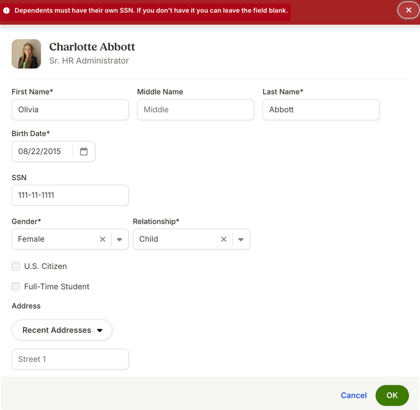
Task: Clear the Child relationship selection
Action: tap(223, 239)
